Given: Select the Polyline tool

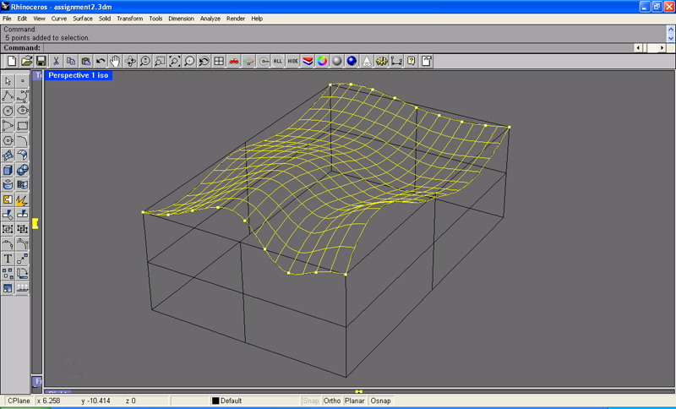Looking at the screenshot, I should click(x=8, y=95).
